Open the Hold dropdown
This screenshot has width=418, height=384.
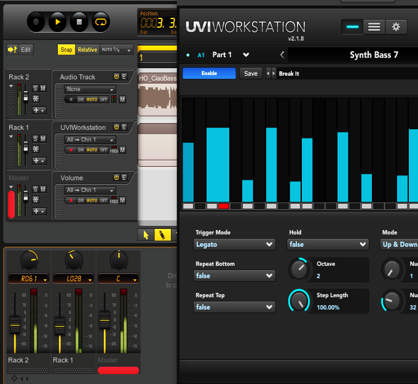(328, 244)
